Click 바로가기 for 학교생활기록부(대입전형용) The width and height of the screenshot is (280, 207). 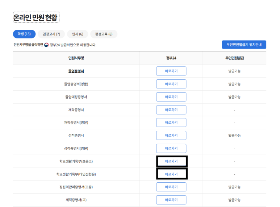[x=172, y=174]
